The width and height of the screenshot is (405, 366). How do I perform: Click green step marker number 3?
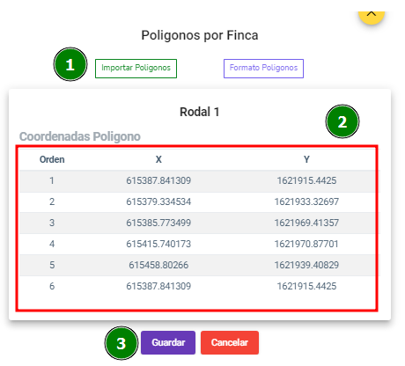[121, 343]
